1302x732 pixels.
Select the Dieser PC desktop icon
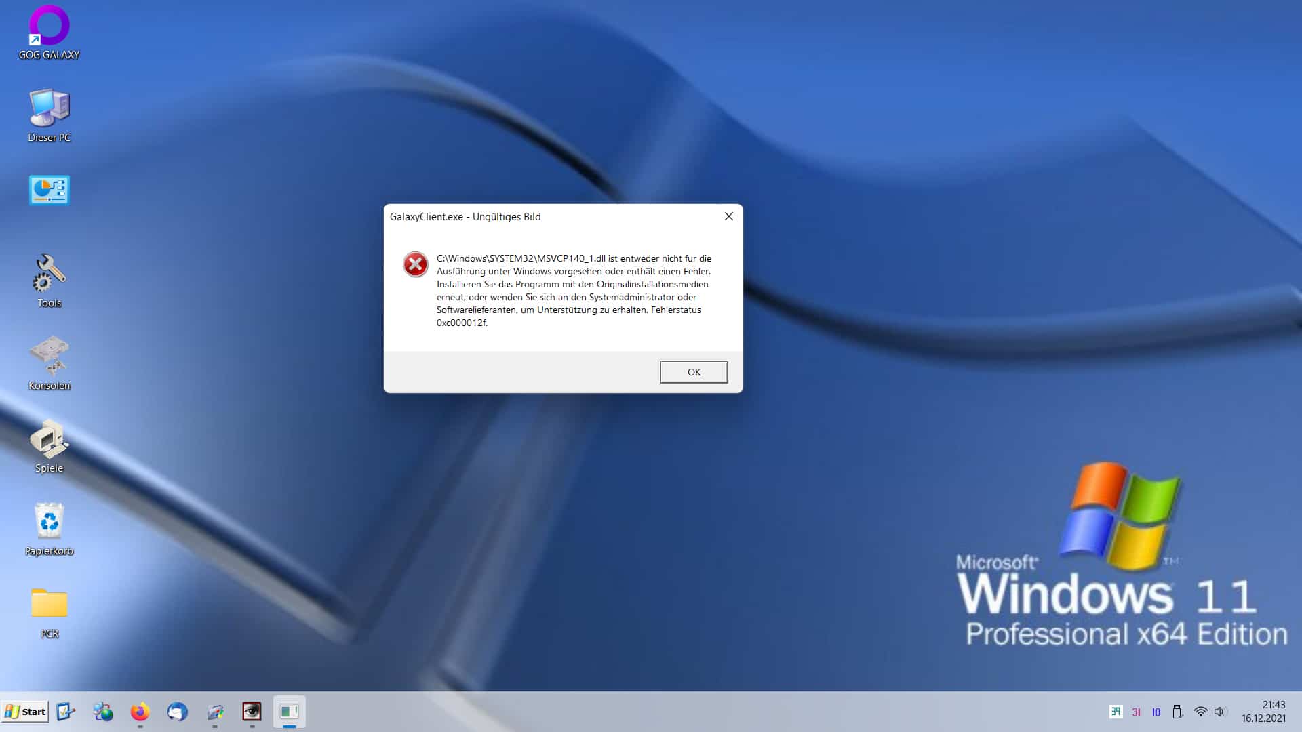coord(49,115)
